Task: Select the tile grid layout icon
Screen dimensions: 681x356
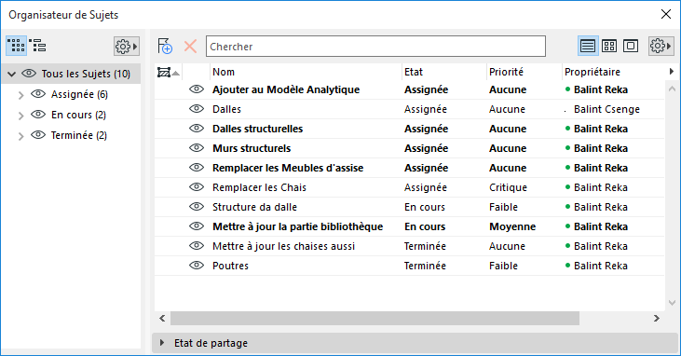Action: 609,46
